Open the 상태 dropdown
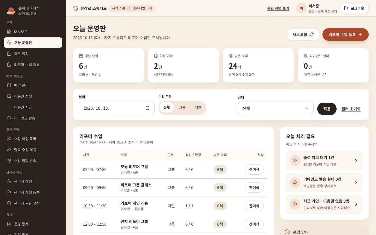Image resolution: width=376 pixels, height=235 pixels. (x=276, y=108)
